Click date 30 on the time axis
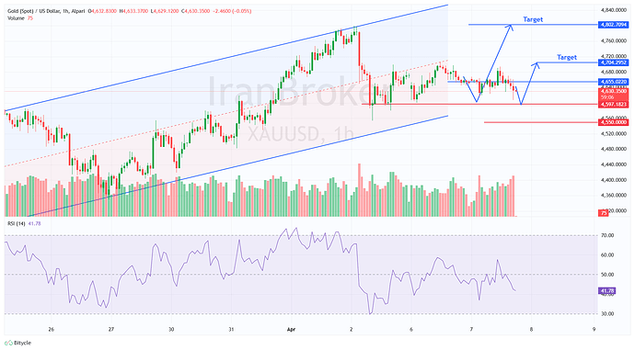This screenshot has height=350, width=635. (171, 330)
